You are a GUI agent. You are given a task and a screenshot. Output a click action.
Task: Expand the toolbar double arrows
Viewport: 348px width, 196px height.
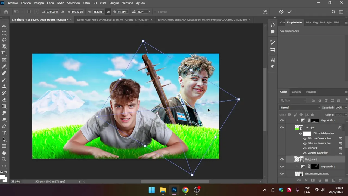pos(1,17)
